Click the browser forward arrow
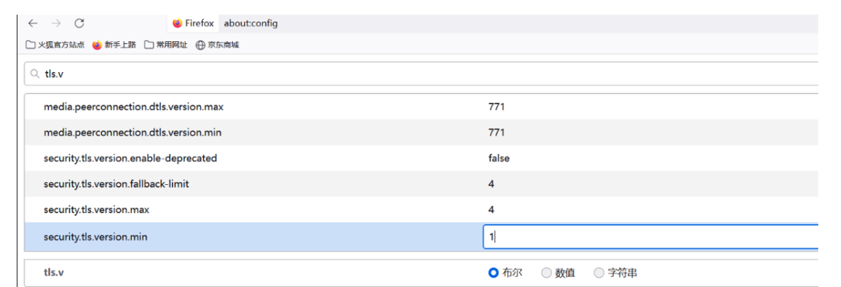Screen dimensions: 841x287 [x=56, y=23]
